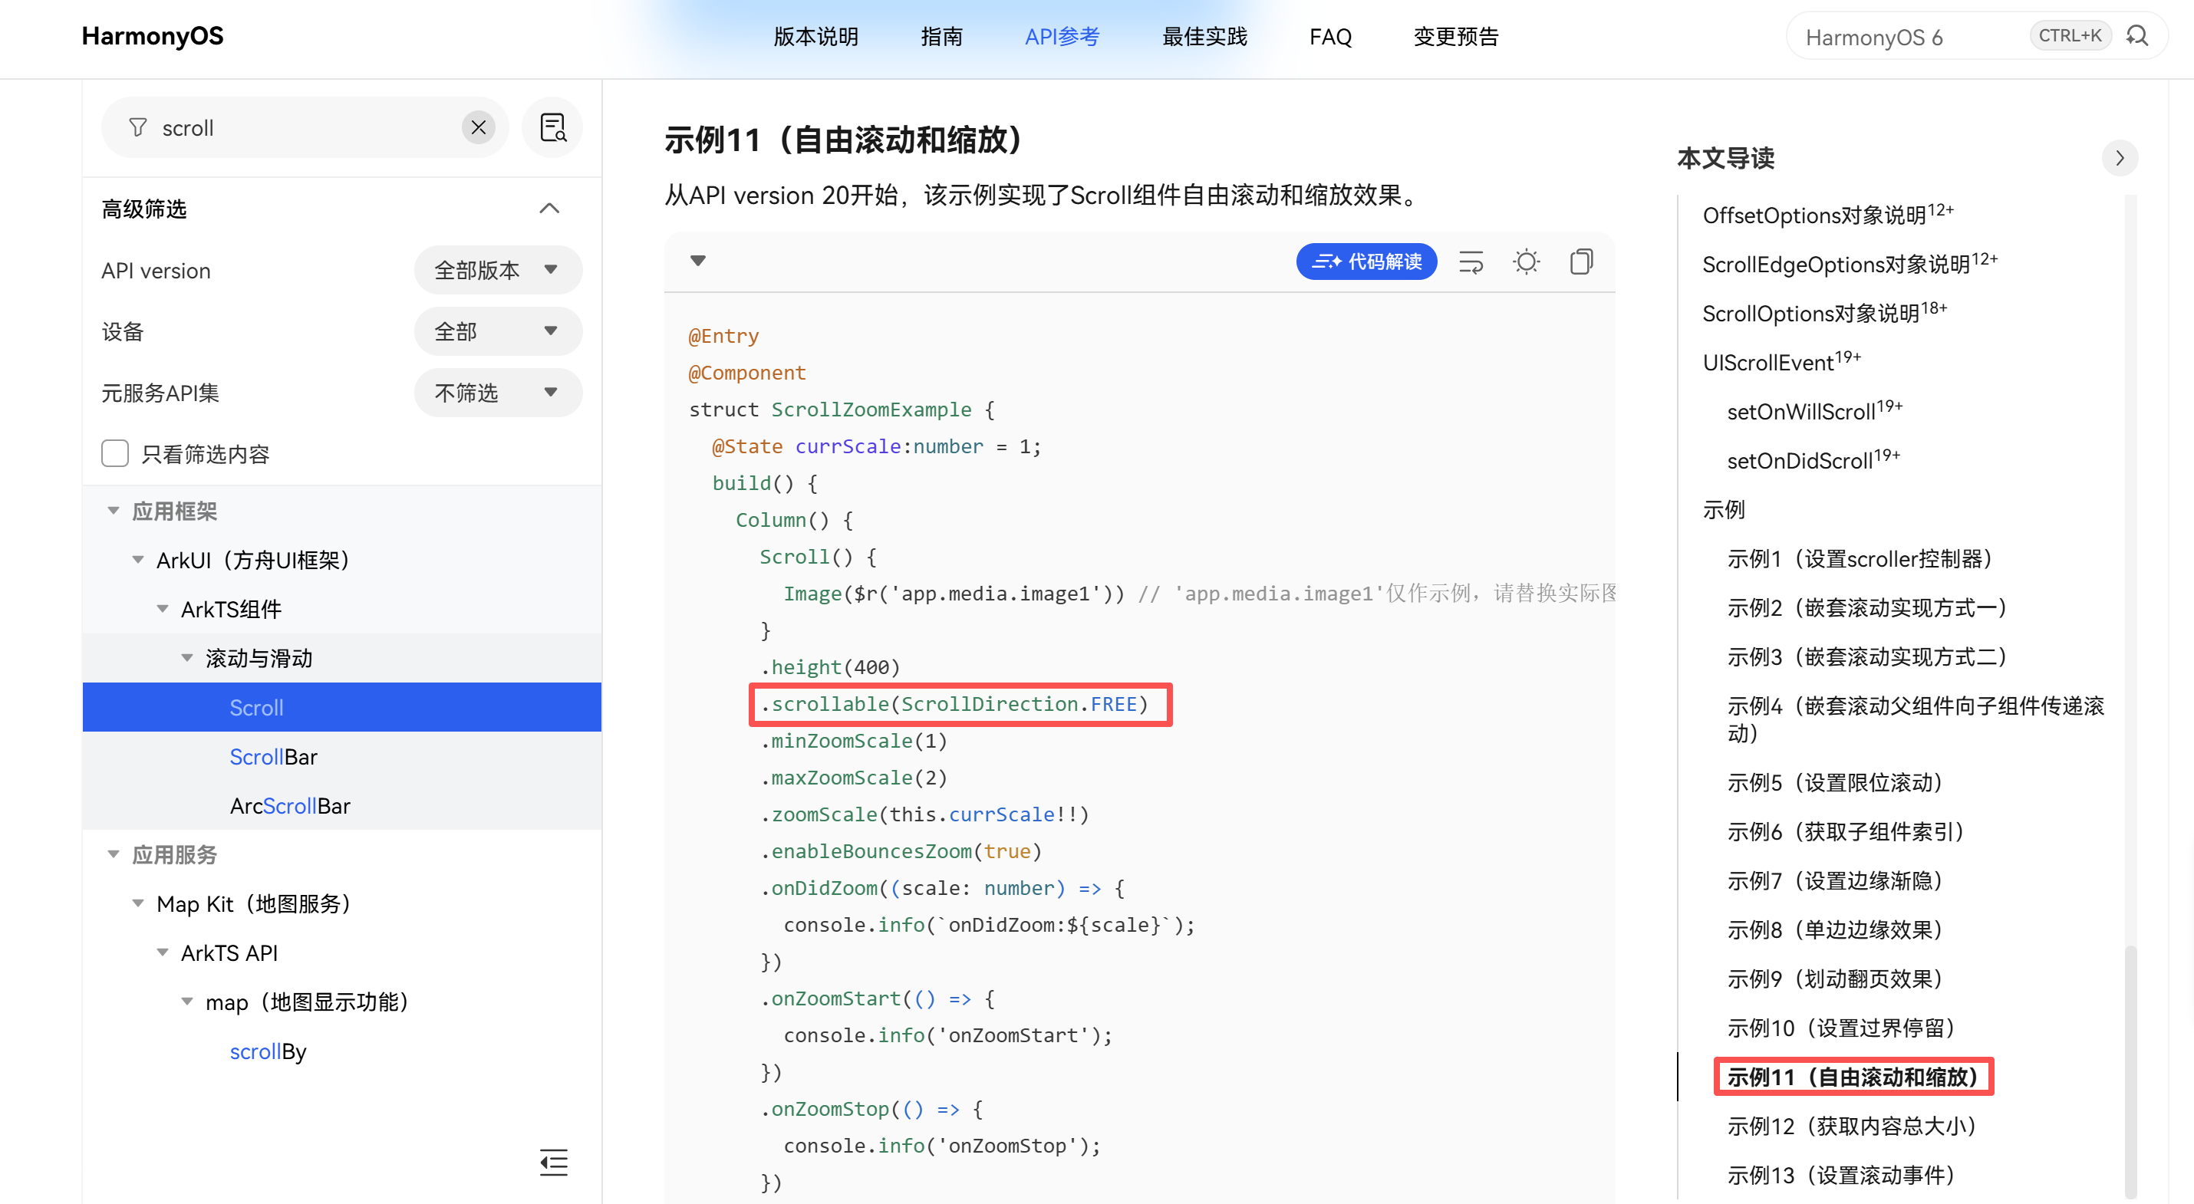The image size is (2194, 1204).
Task: Jump to setOnDidScroll section
Action: [x=1814, y=460]
